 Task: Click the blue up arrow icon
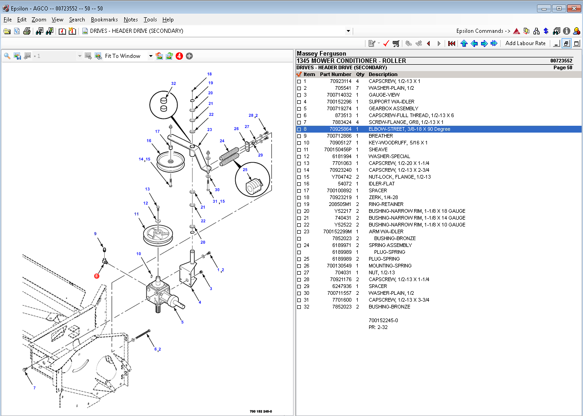point(464,43)
